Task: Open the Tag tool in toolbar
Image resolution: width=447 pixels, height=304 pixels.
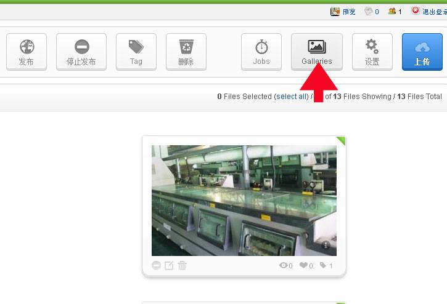Action: (136, 52)
